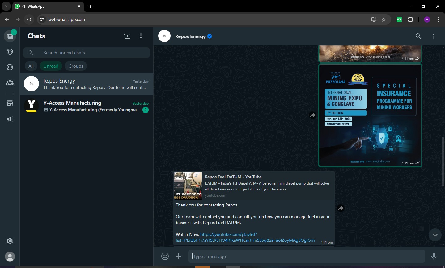This screenshot has width=445, height=268.
Task: Open the Status icon in the sidebar
Action: (x=10, y=52)
